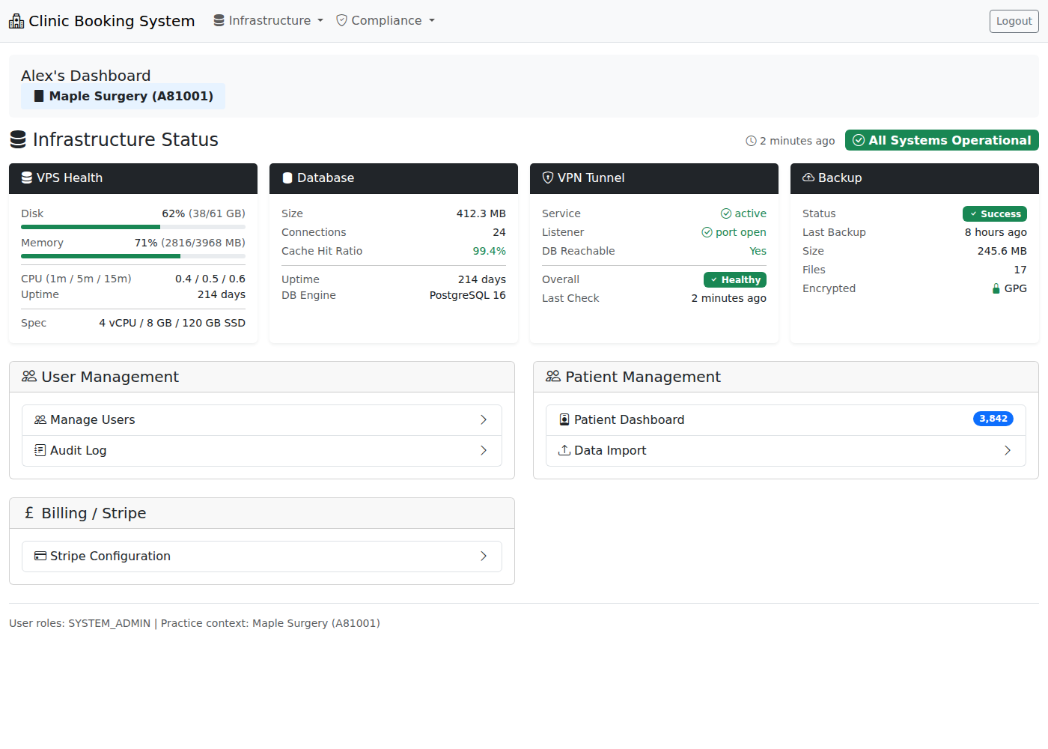Viewport: 1048px width, 749px height.
Task: Click the Backup Success status badge
Action: [x=995, y=213]
